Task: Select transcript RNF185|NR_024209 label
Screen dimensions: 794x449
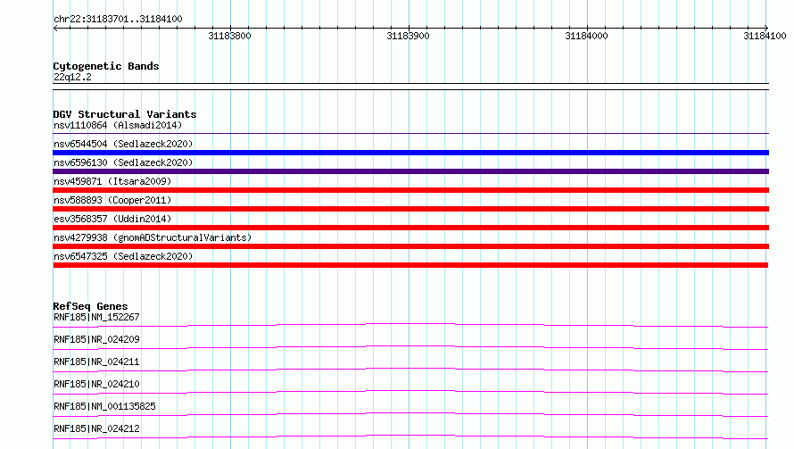Action: (x=96, y=339)
